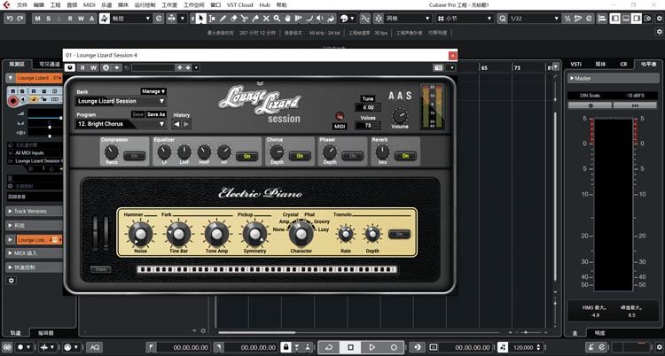Screen dimensions: 665x356
Task: Open the grid type bar dropdown
Action: (465, 19)
